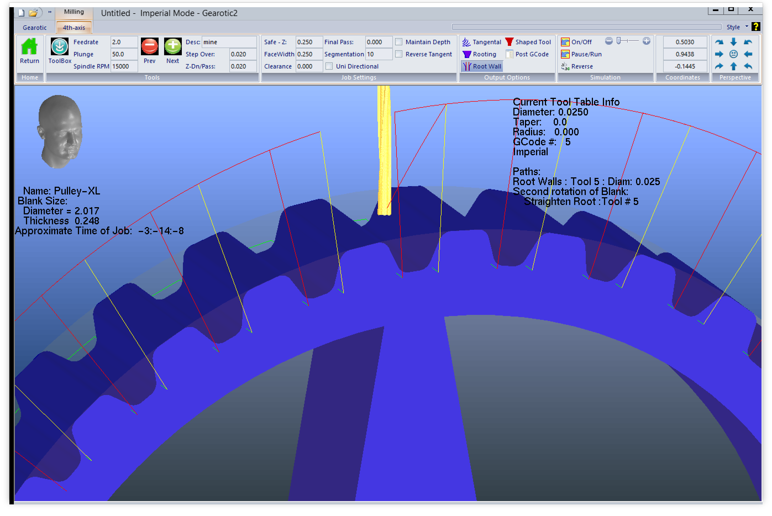
Task: Open the Milling ribbon tab
Action: pos(74,12)
